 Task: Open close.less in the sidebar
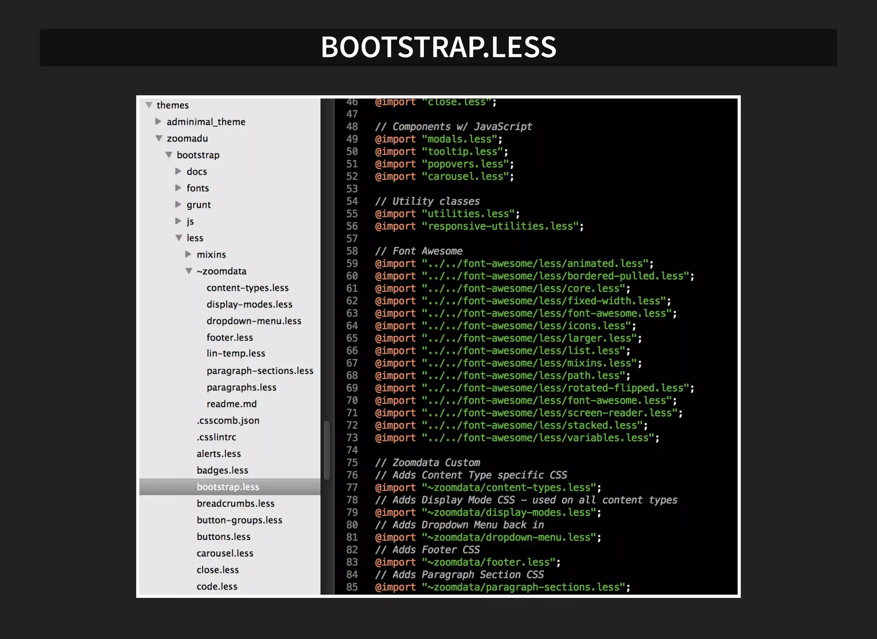click(x=218, y=570)
